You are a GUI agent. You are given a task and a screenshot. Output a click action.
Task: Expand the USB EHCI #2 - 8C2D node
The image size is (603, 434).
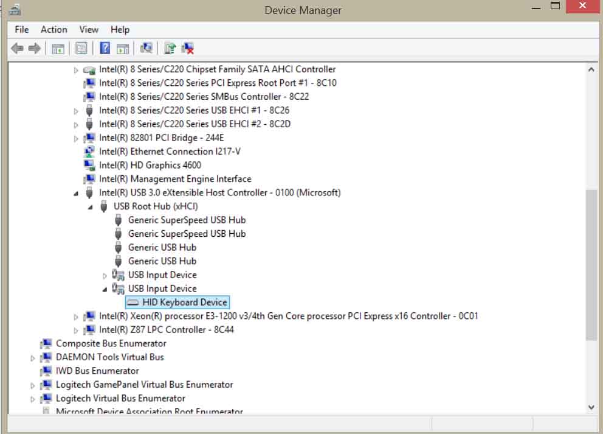tap(76, 125)
